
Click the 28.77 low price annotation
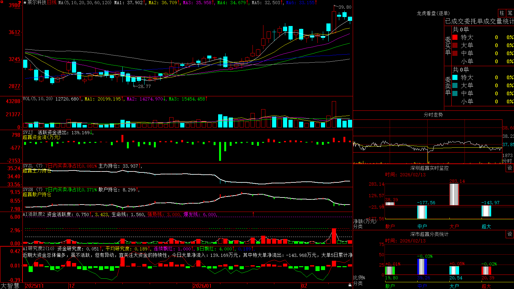pos(144,86)
